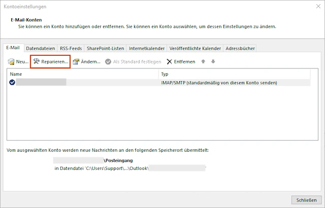Select the redacted account name in list

click(x=41, y=82)
